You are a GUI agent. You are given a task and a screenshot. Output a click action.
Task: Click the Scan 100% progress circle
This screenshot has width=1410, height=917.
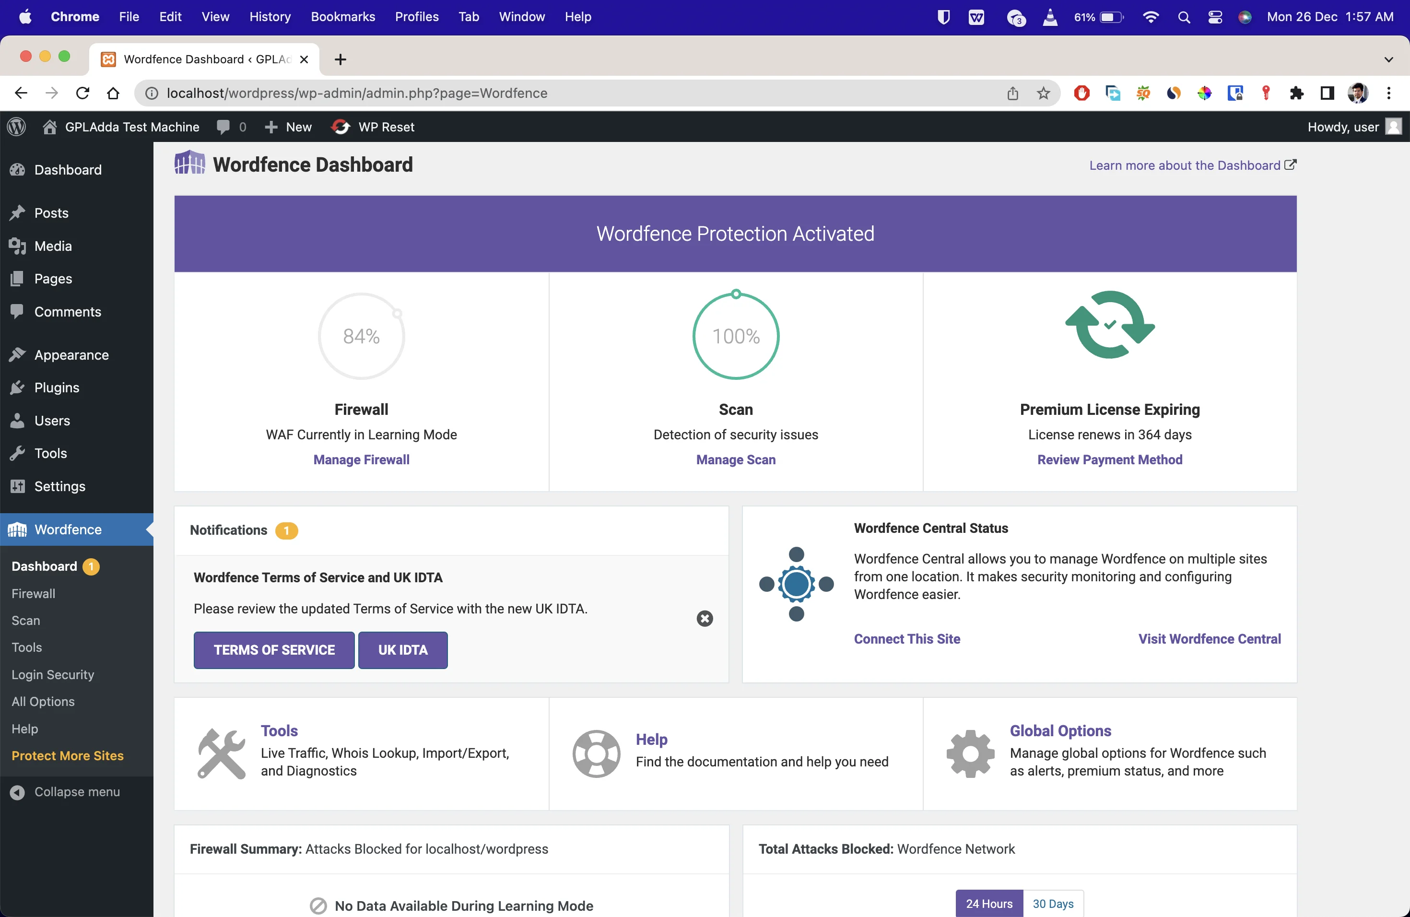[736, 336]
